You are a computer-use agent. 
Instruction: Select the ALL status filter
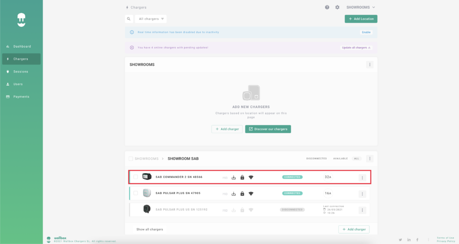(356, 158)
